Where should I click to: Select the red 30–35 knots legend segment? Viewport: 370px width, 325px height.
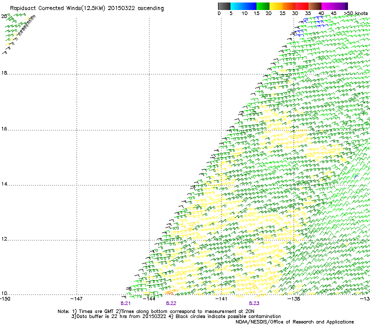(x=302, y=6)
